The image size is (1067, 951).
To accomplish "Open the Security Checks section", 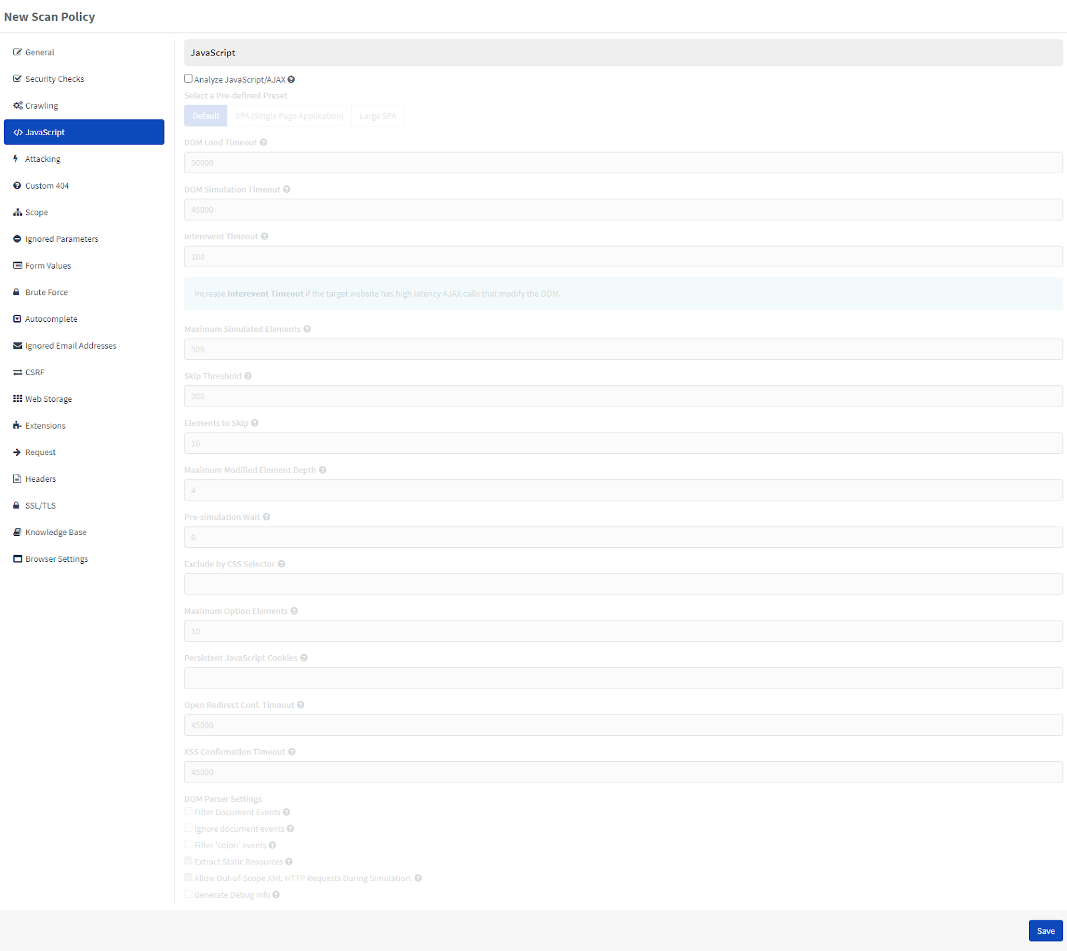I will click(84, 79).
